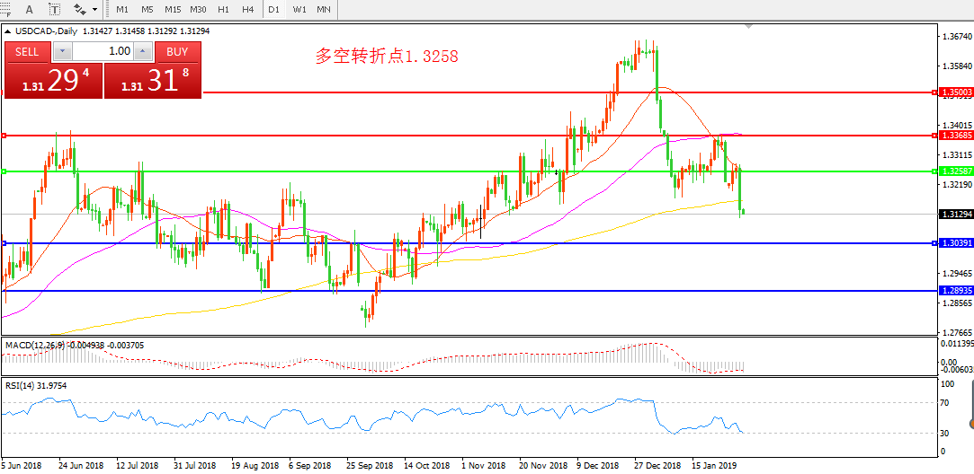Decrease lot volume with the down arrow

(x=63, y=51)
